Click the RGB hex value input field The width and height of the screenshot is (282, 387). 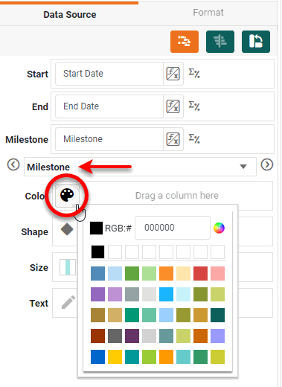173,228
